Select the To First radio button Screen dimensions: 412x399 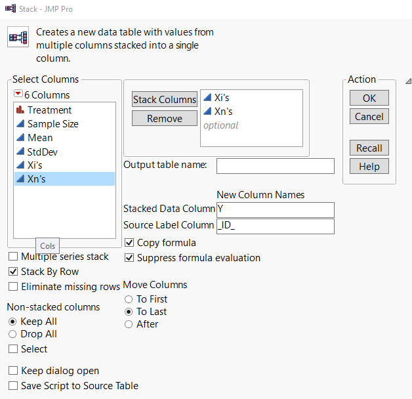[129, 299]
